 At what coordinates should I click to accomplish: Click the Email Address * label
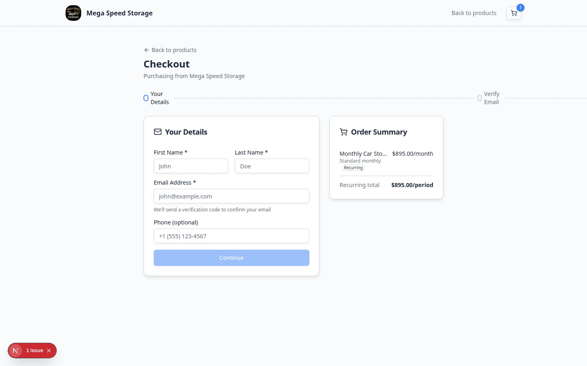coord(175,183)
